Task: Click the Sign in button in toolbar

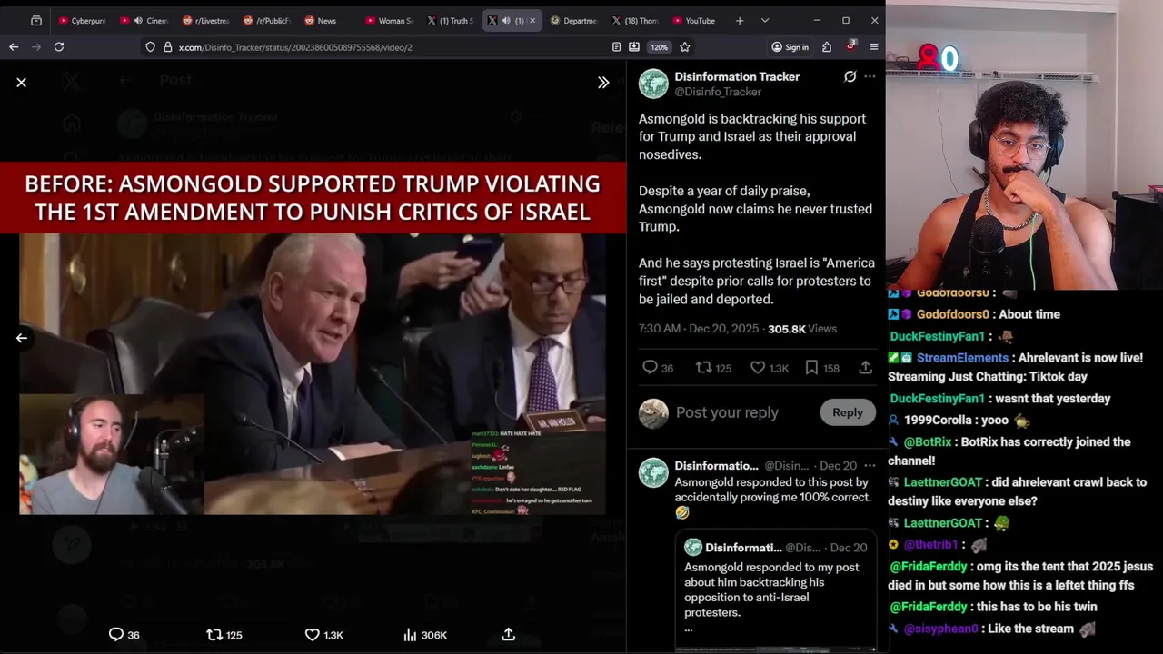Action: click(790, 46)
